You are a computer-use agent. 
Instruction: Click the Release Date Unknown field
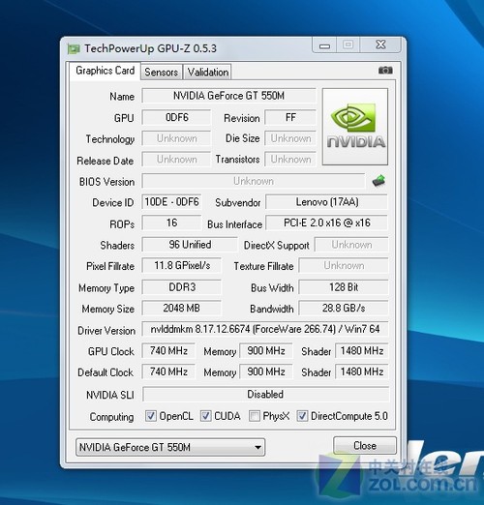[x=176, y=159]
